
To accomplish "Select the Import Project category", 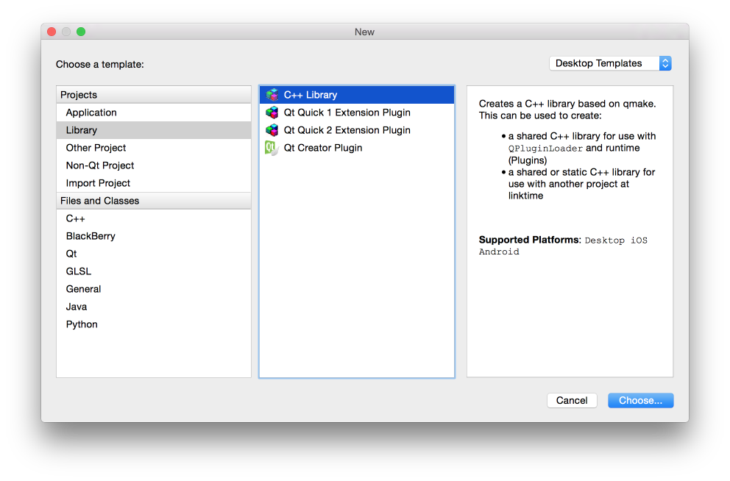I will (154, 183).
